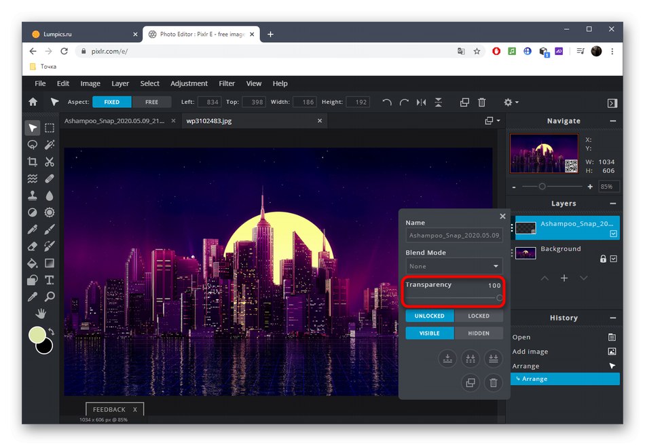Image resolution: width=645 pixels, height=446 pixels.
Task: Open the Image menu
Action: click(90, 83)
